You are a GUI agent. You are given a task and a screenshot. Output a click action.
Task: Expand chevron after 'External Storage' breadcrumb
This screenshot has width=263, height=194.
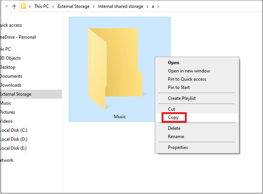94,6
